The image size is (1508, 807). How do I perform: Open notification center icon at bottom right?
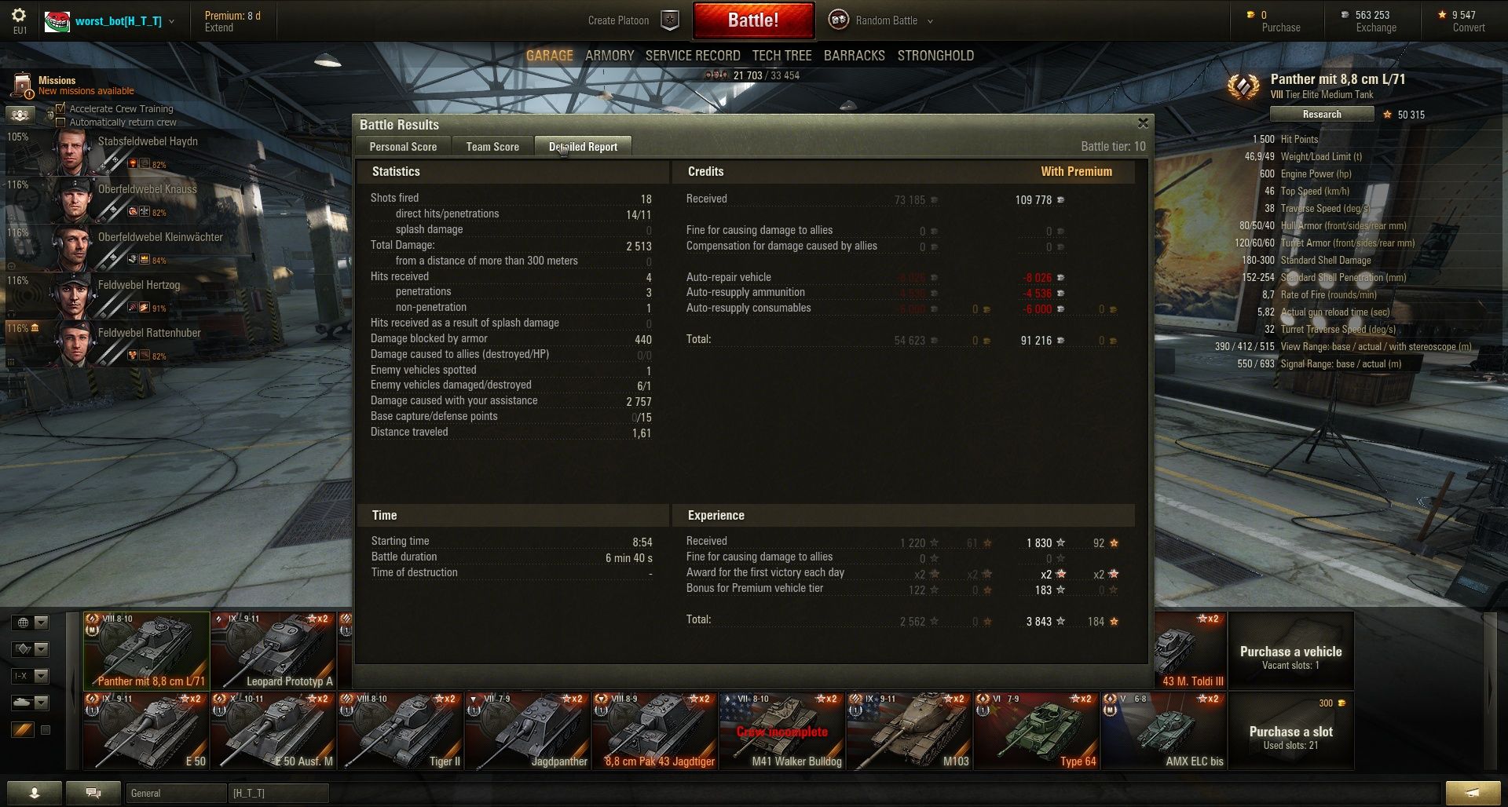1473,793
